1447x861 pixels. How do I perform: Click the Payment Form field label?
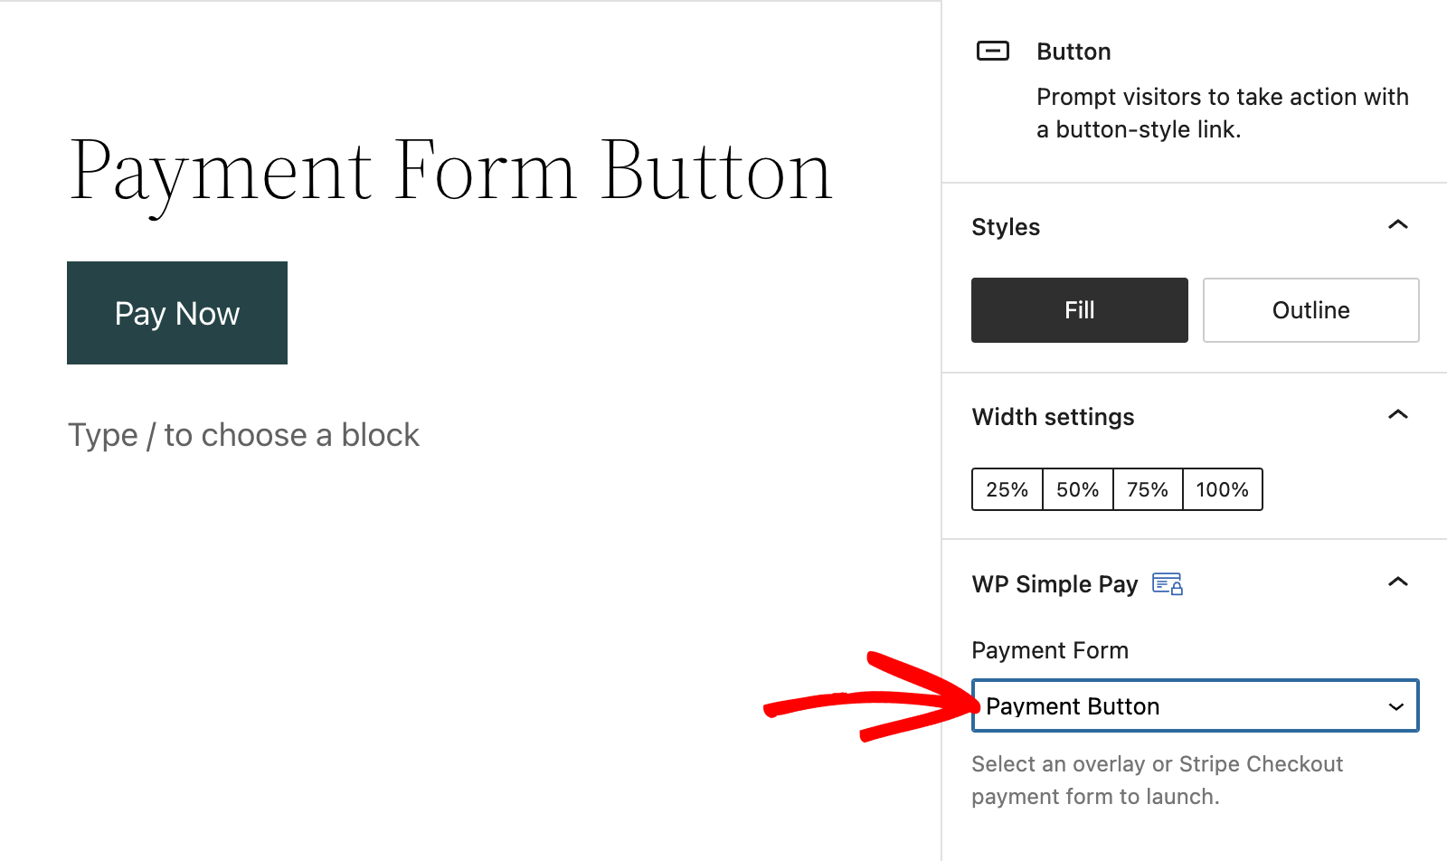[x=1050, y=650]
